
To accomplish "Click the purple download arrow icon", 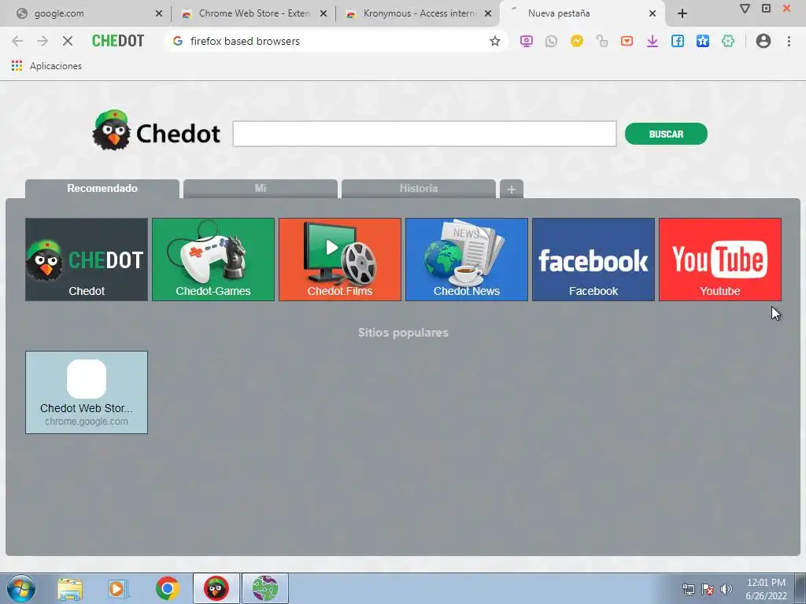I will pos(652,41).
